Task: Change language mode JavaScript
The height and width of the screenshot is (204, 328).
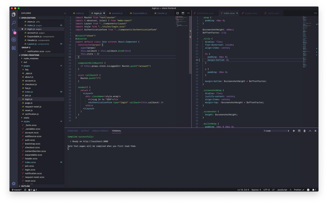Action: [x=282, y=190]
